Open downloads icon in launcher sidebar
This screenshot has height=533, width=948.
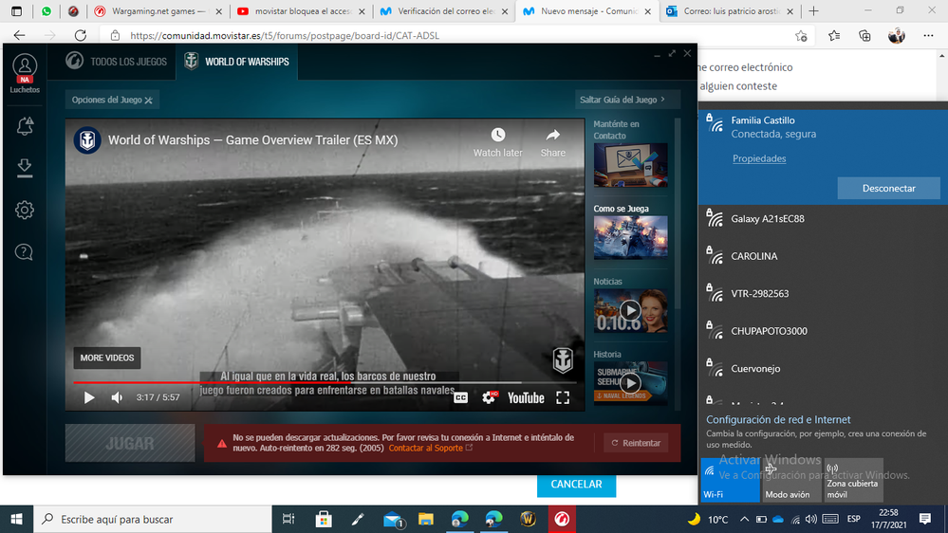[x=25, y=168]
